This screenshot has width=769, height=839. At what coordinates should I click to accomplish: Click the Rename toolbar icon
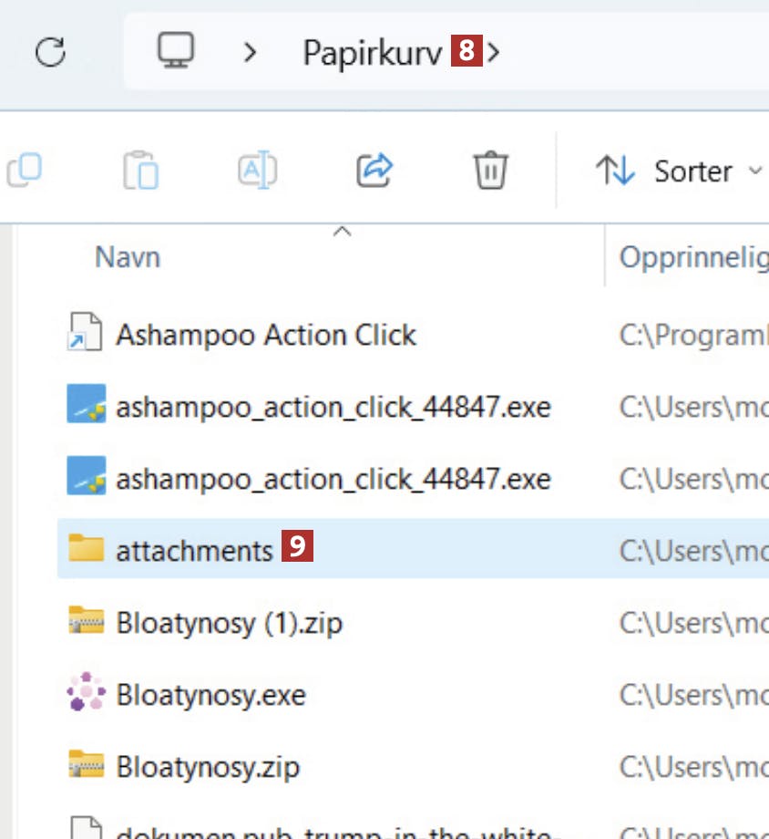pos(257,171)
